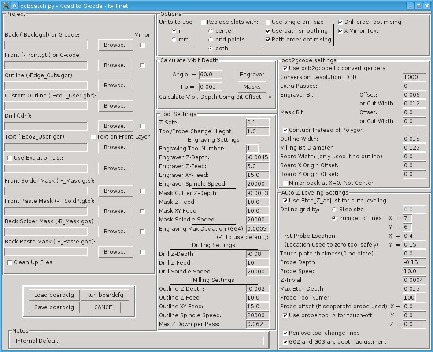The height and width of the screenshot is (352, 433).
Task: Browse for Front gerber file
Action: (115, 65)
